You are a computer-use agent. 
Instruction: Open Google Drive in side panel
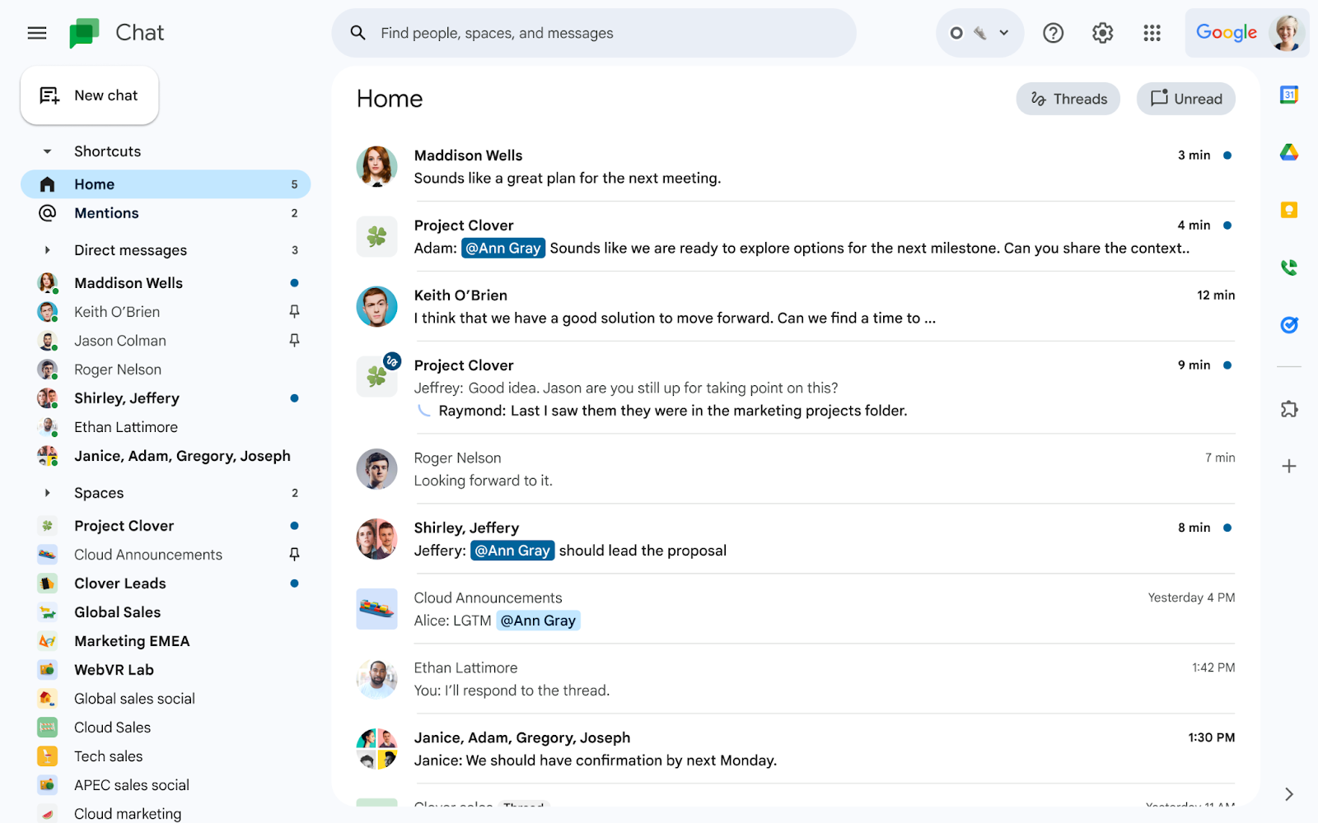click(1289, 152)
